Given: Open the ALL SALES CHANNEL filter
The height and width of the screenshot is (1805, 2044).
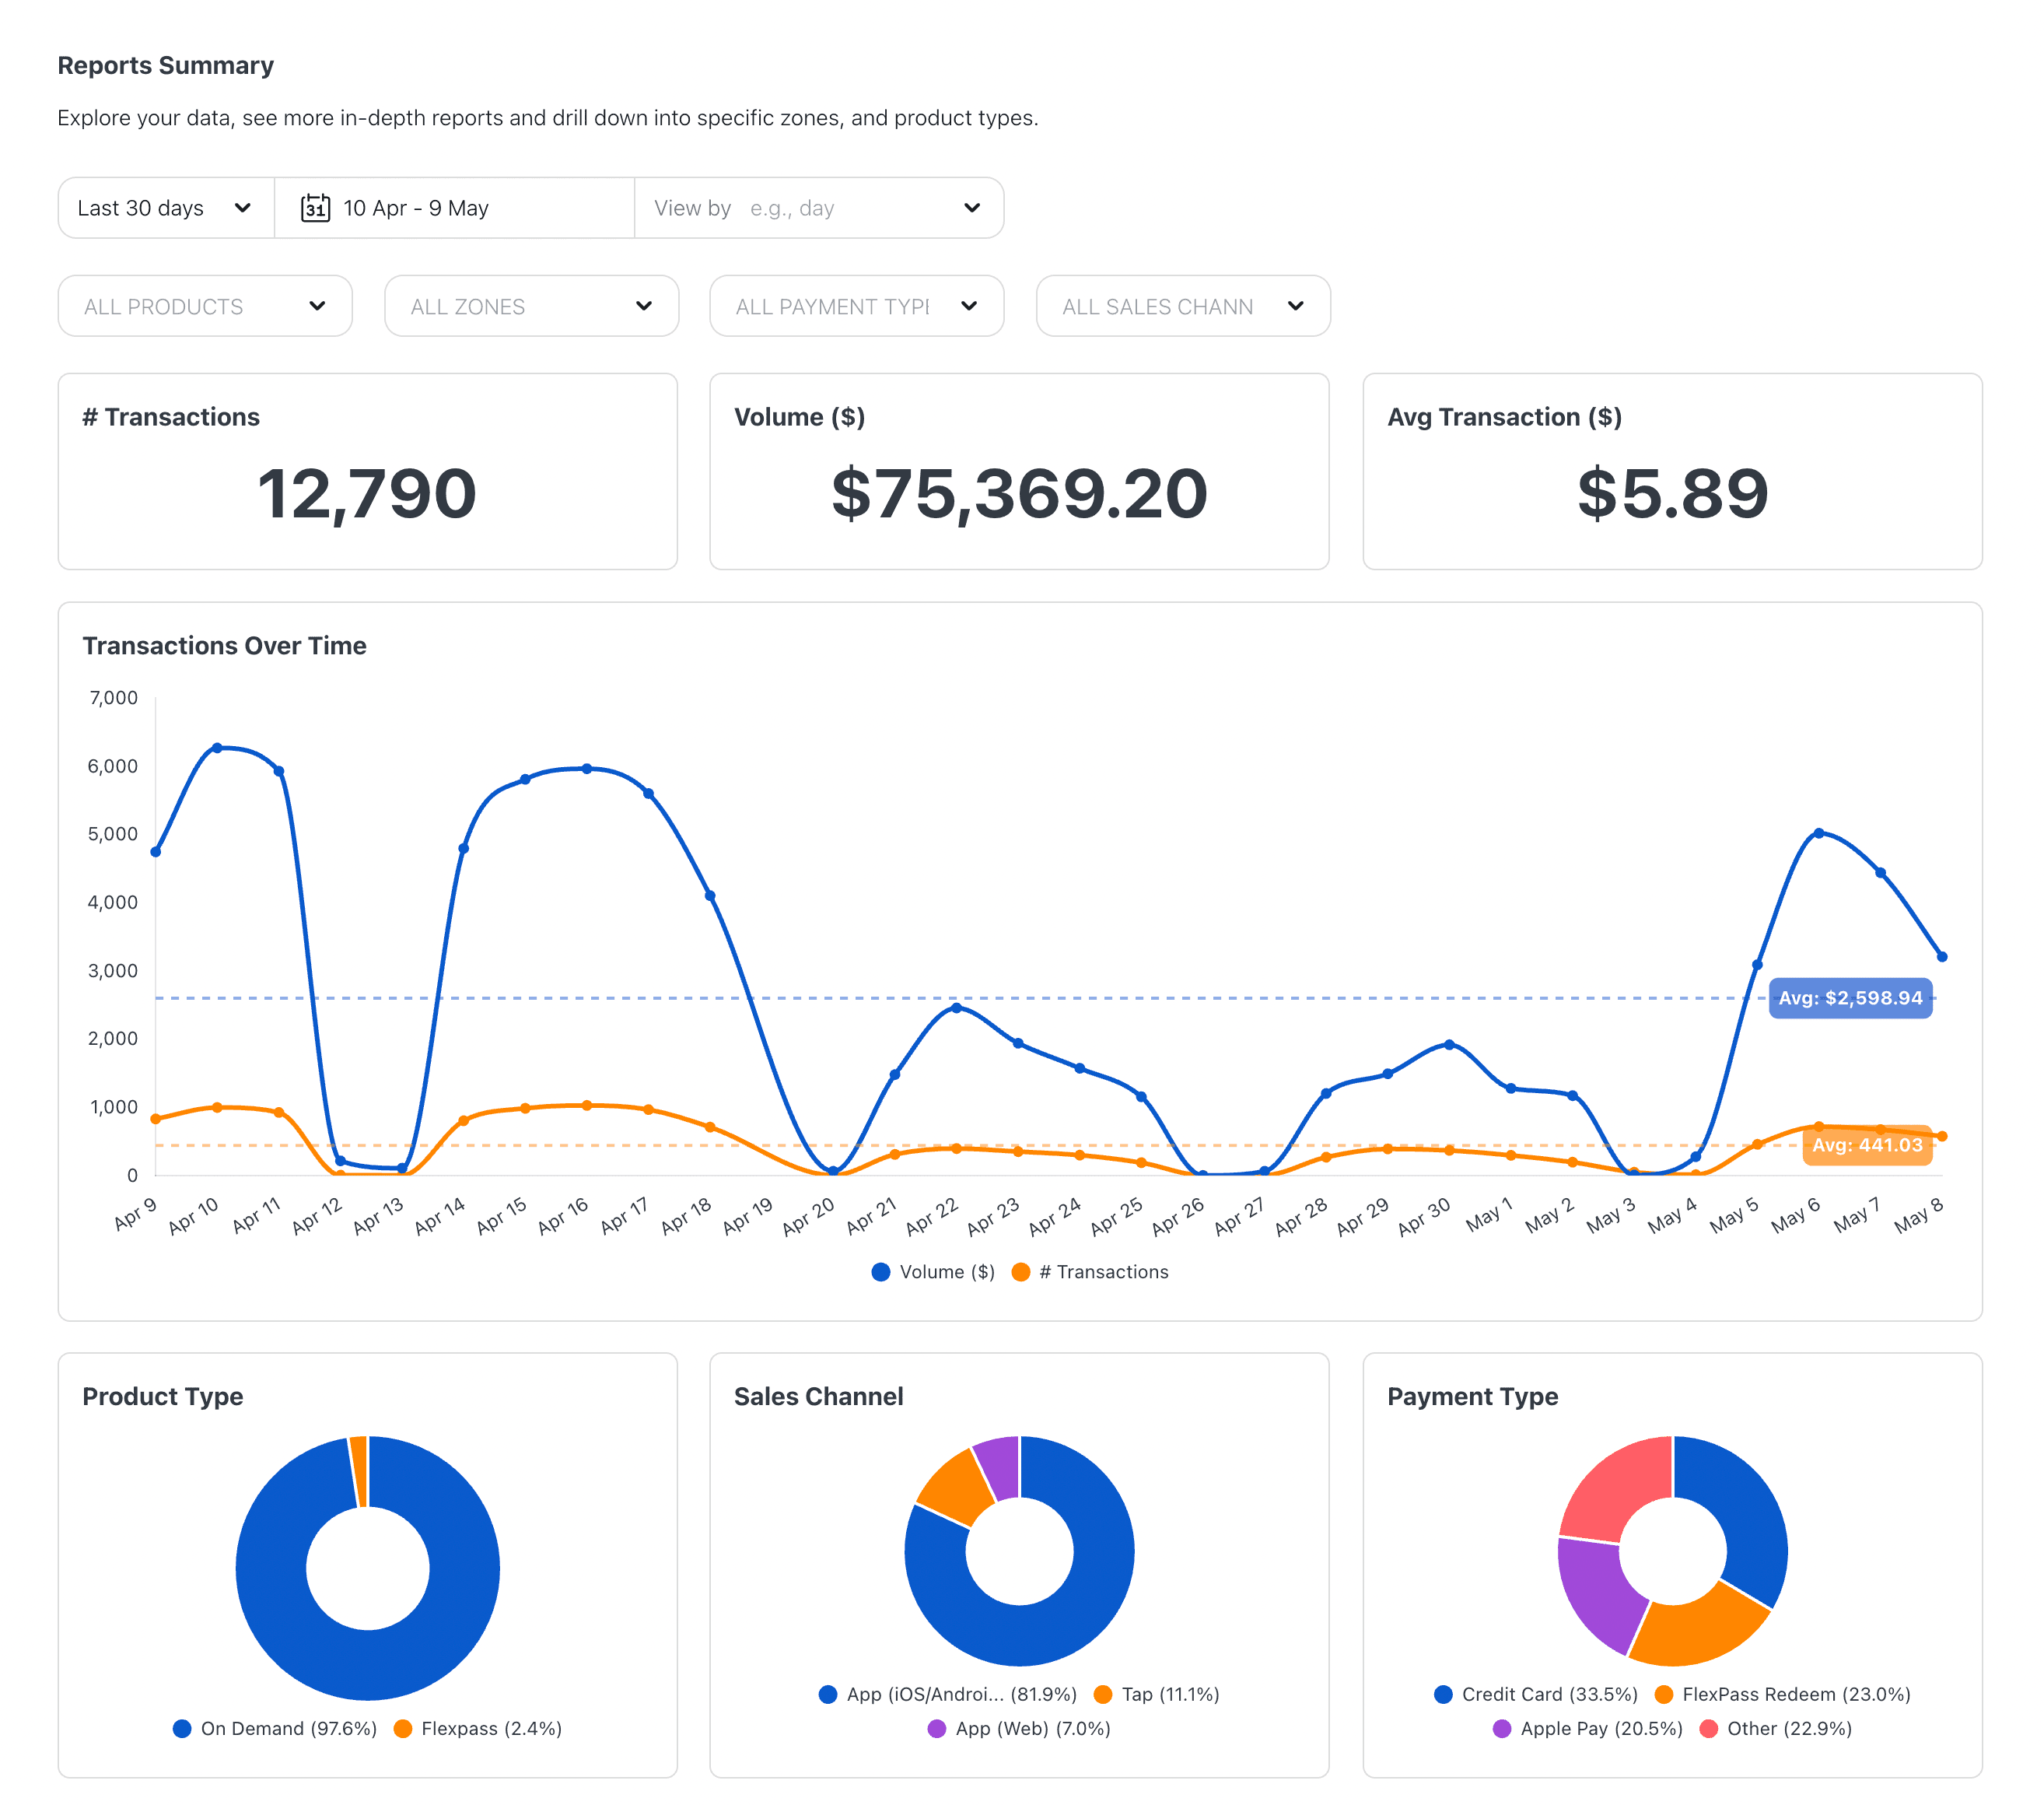Looking at the screenshot, I should [x=1183, y=307].
